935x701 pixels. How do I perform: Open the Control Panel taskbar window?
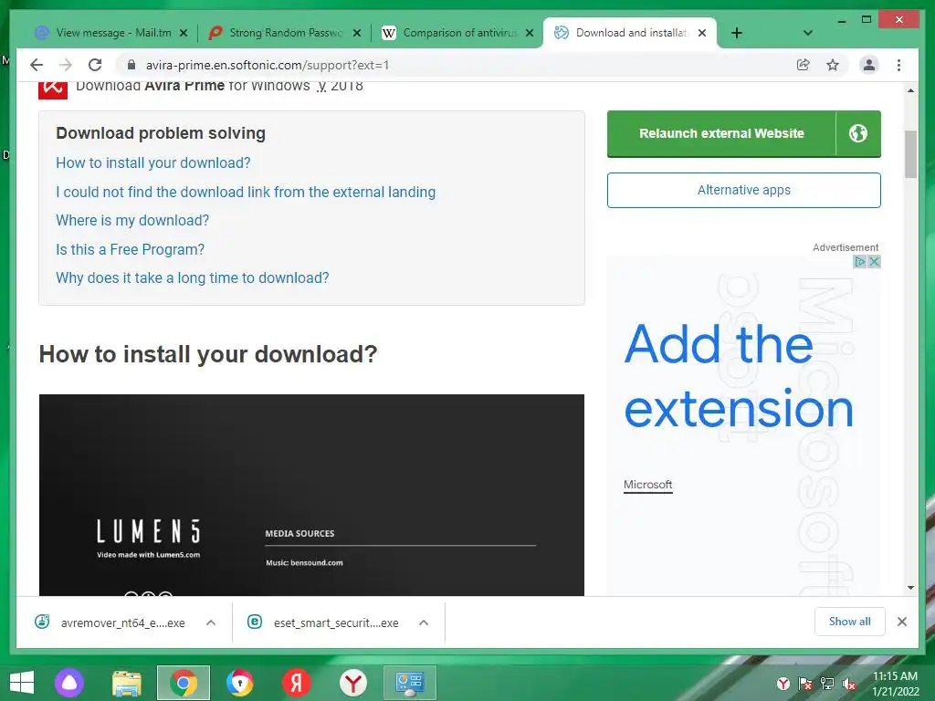click(x=410, y=683)
